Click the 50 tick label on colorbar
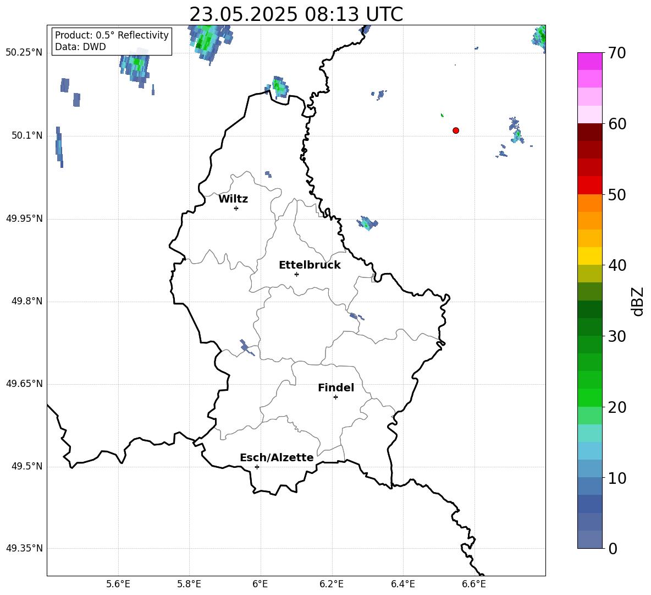The height and width of the screenshot is (595, 651). [x=617, y=195]
